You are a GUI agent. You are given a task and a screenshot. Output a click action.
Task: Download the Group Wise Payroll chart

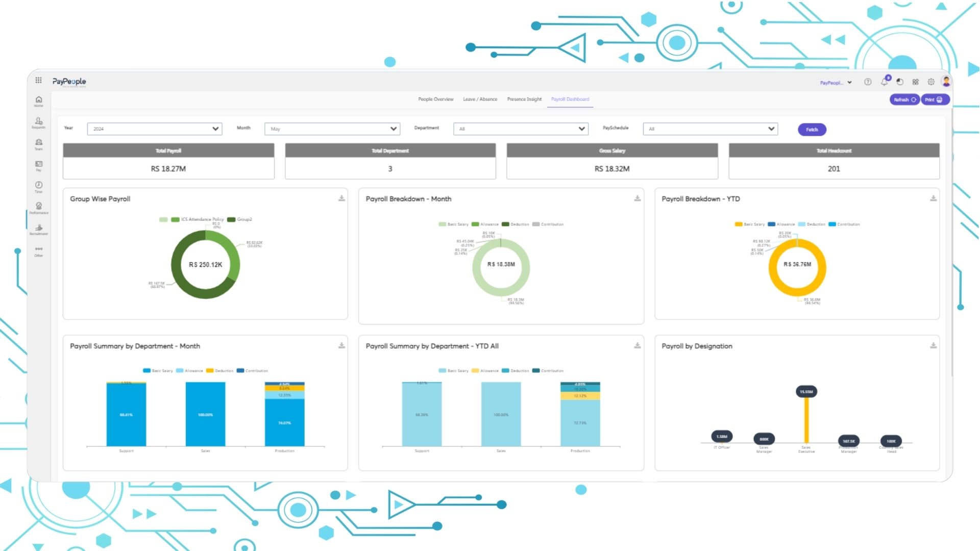(x=341, y=198)
